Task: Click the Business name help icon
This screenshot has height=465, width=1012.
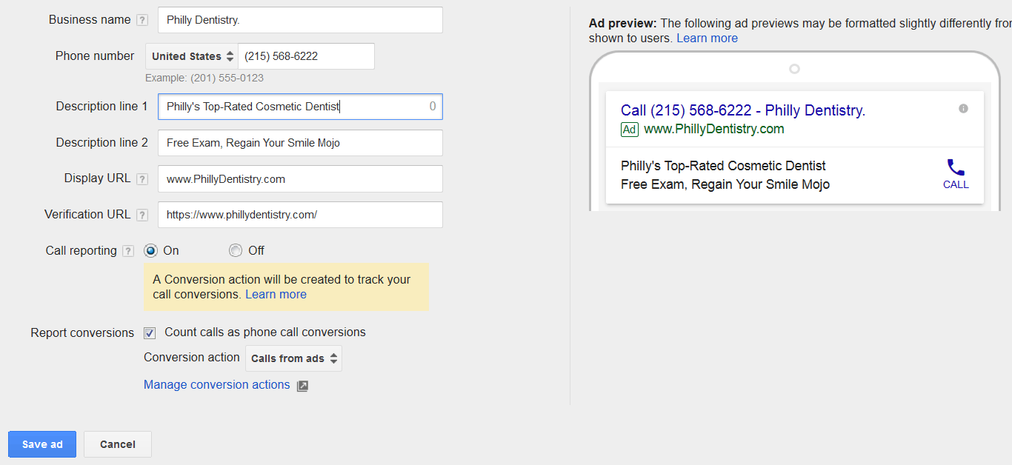Action: pyautogui.click(x=142, y=21)
